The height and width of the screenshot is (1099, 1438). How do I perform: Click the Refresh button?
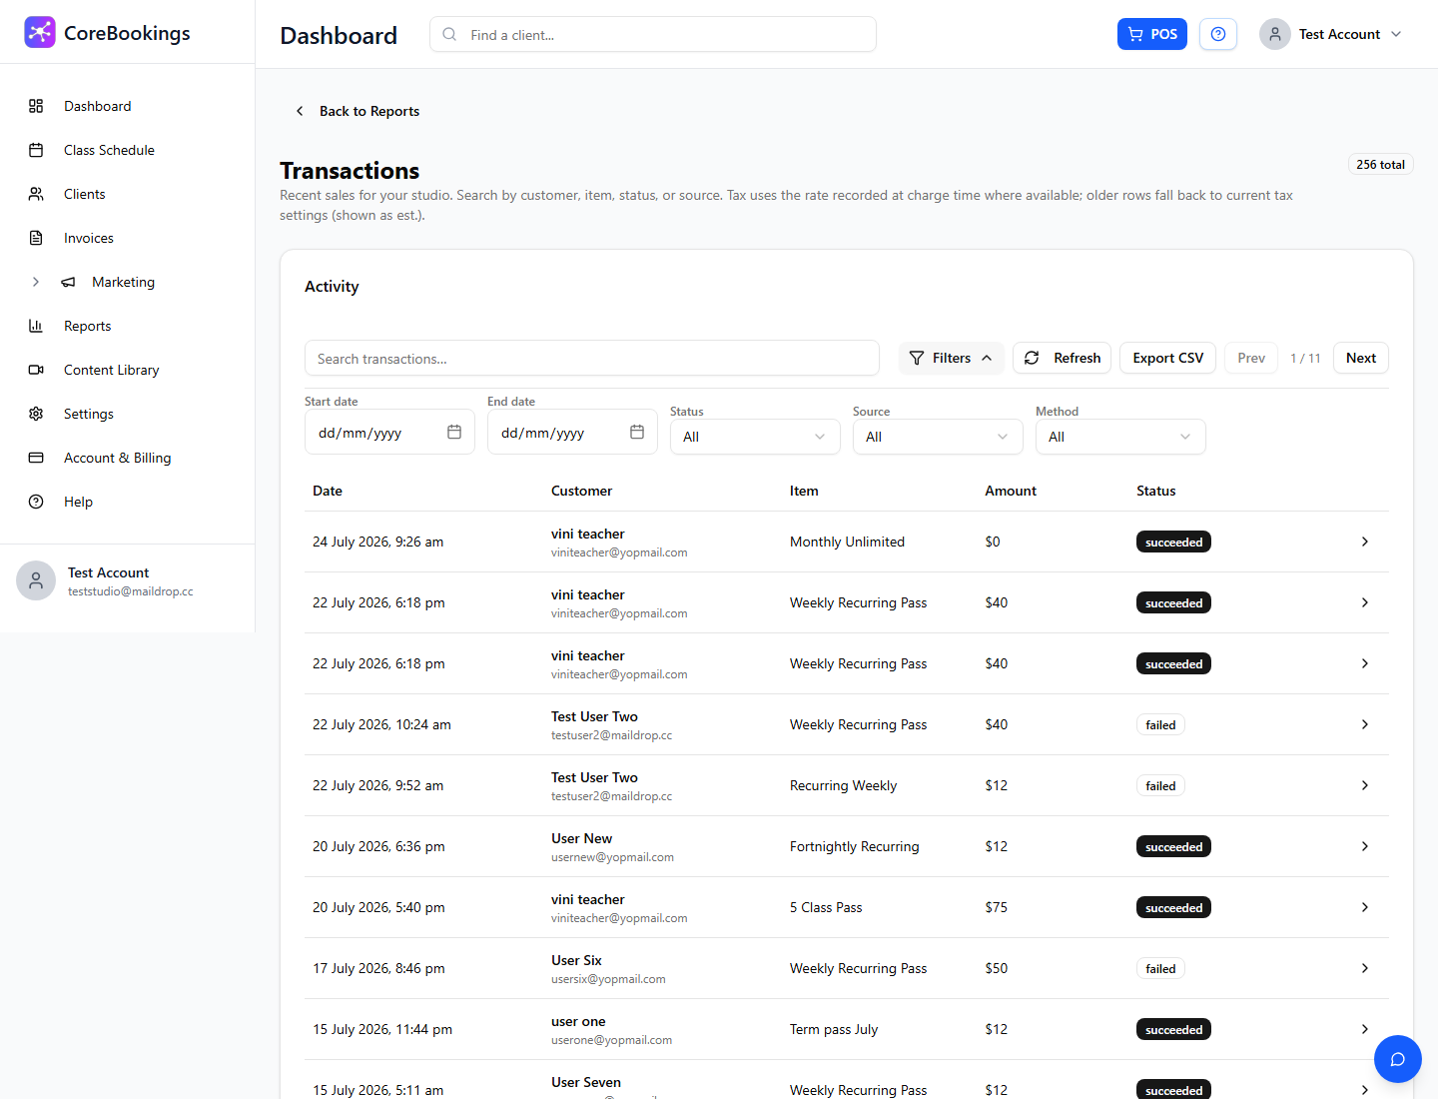1062,358
